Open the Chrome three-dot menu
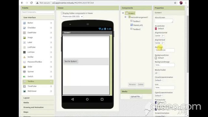208x117 pixels. click(186, 3)
